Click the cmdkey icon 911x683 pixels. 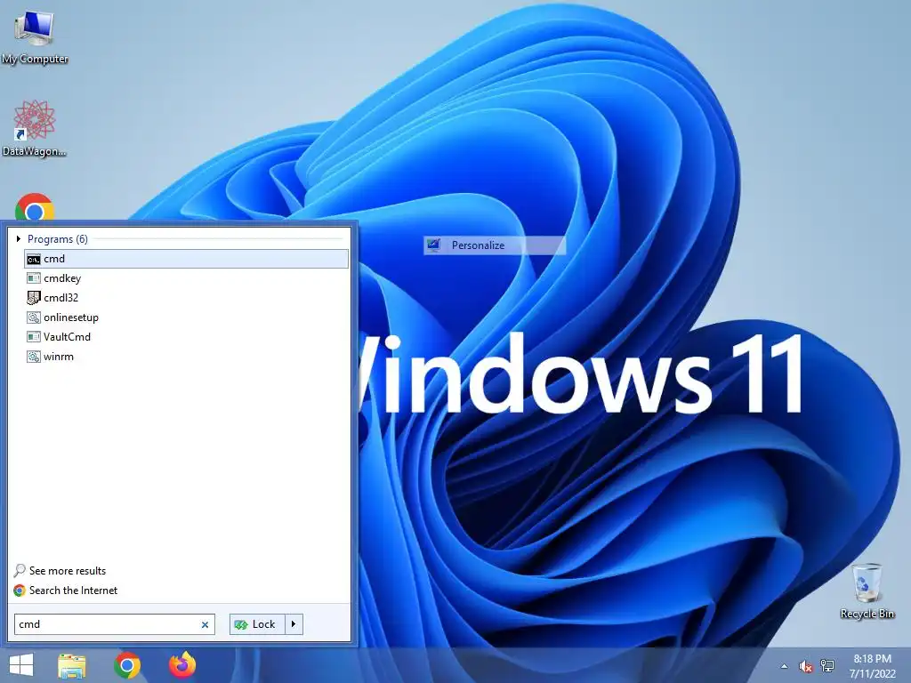coord(34,278)
